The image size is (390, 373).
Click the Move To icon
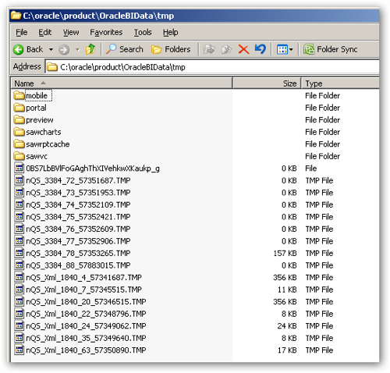coord(209,49)
